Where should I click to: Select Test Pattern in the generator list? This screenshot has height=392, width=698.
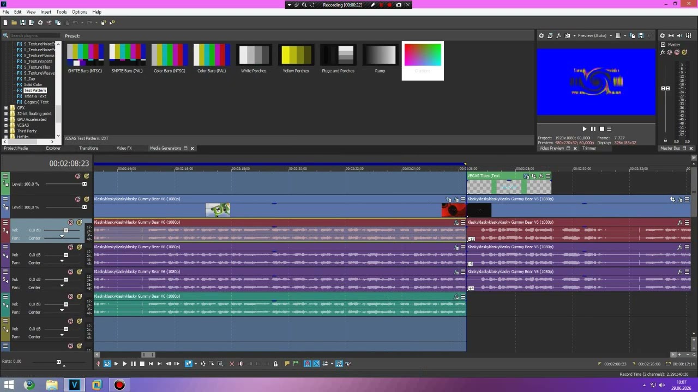tap(35, 90)
